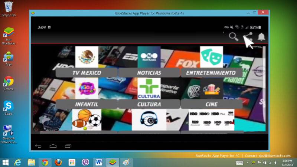Open File Explorer from the taskbar

(32, 163)
